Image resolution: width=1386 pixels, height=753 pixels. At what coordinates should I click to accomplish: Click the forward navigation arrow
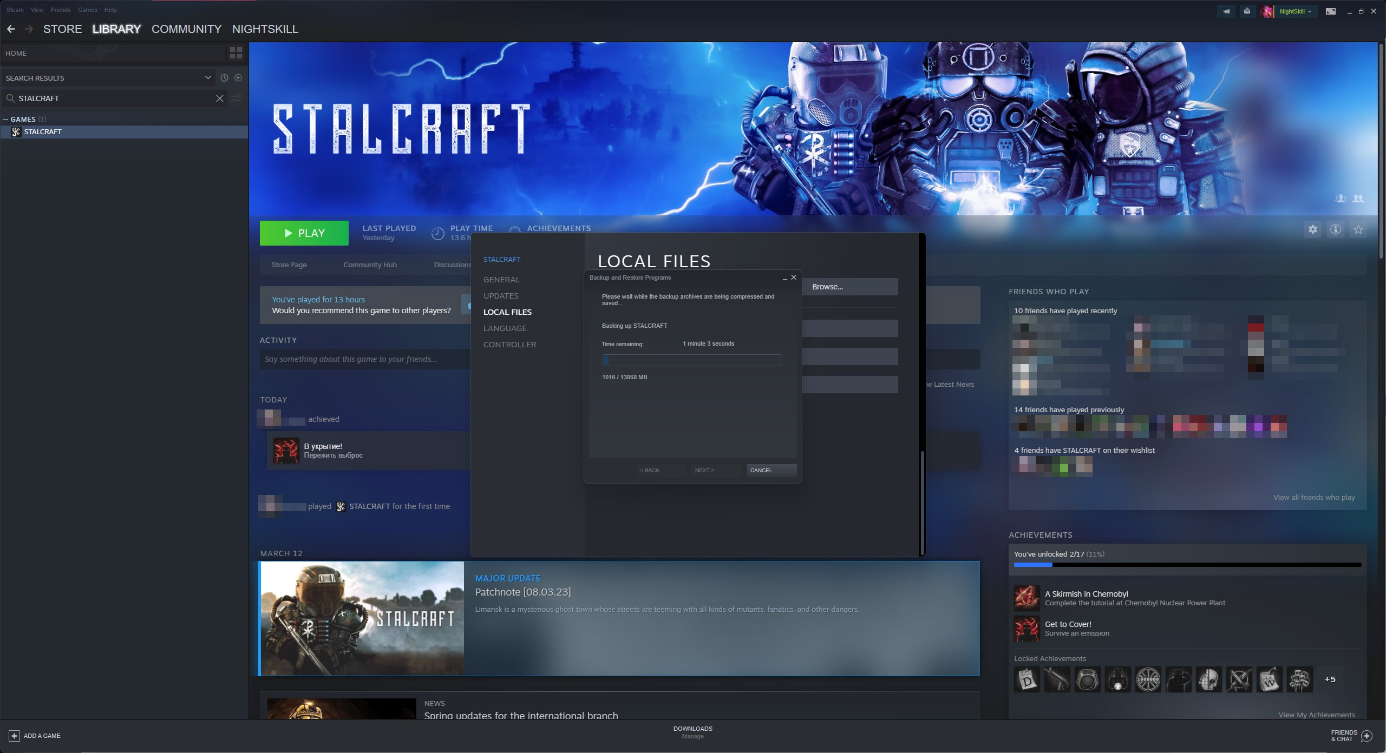(x=29, y=29)
